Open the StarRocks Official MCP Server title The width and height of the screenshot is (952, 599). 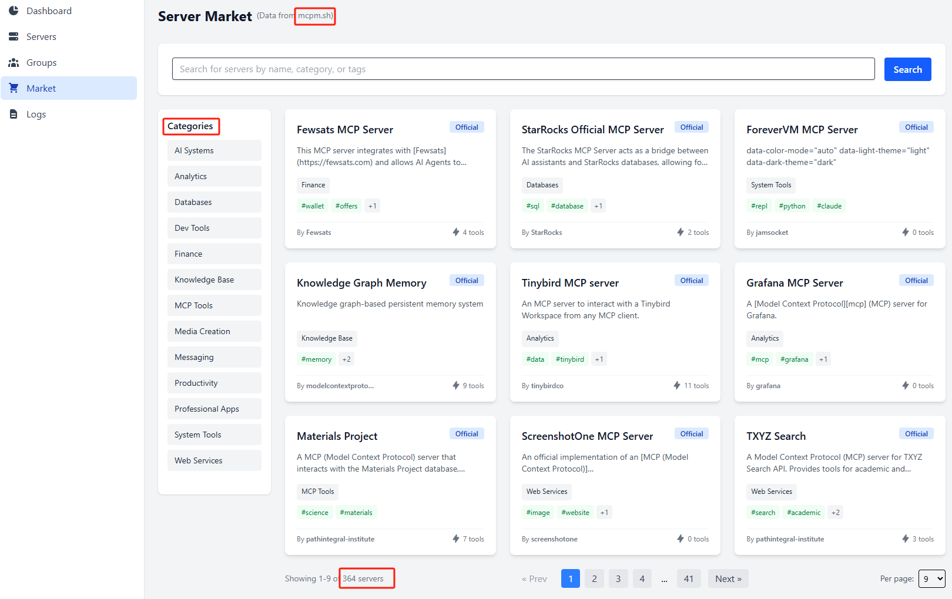(x=592, y=130)
